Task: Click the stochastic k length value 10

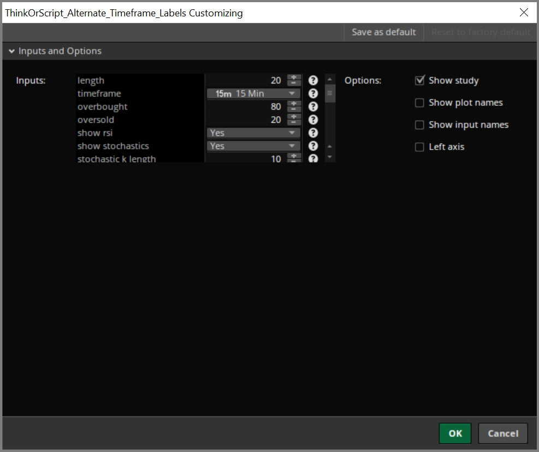Action: 246,158
